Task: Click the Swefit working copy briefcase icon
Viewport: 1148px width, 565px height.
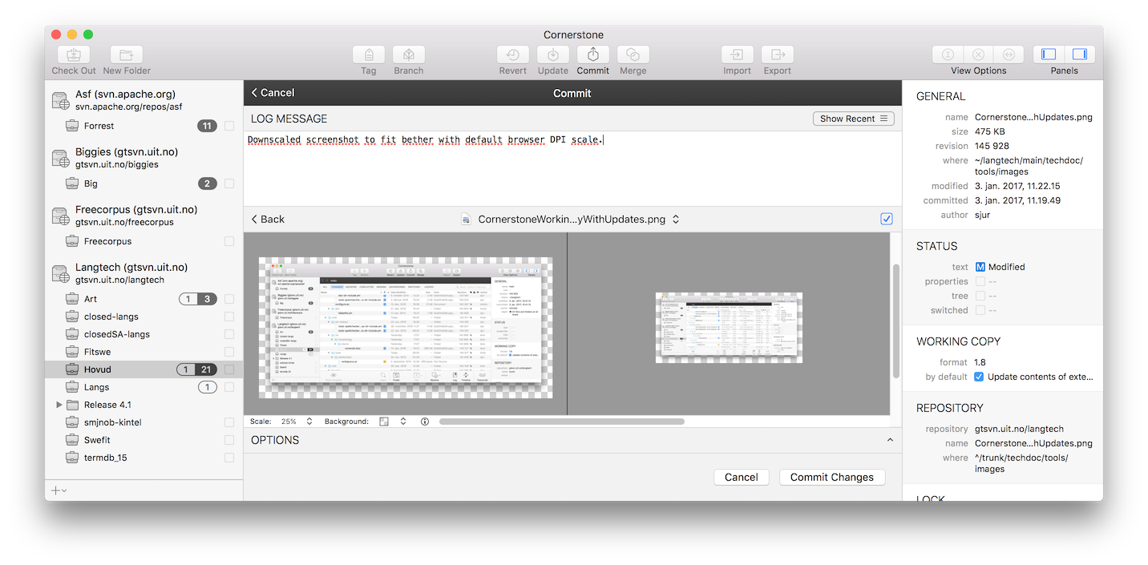Action: (x=72, y=440)
